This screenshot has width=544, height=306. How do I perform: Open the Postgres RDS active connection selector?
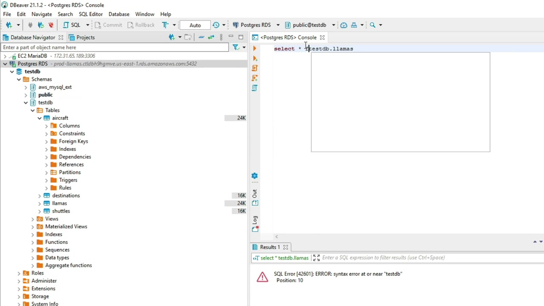[x=255, y=25]
